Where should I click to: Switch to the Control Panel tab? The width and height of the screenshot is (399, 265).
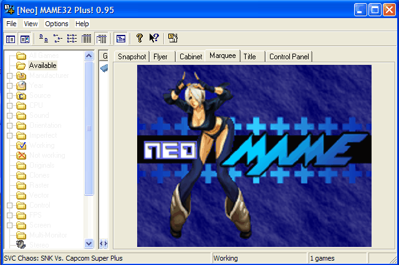pos(289,57)
